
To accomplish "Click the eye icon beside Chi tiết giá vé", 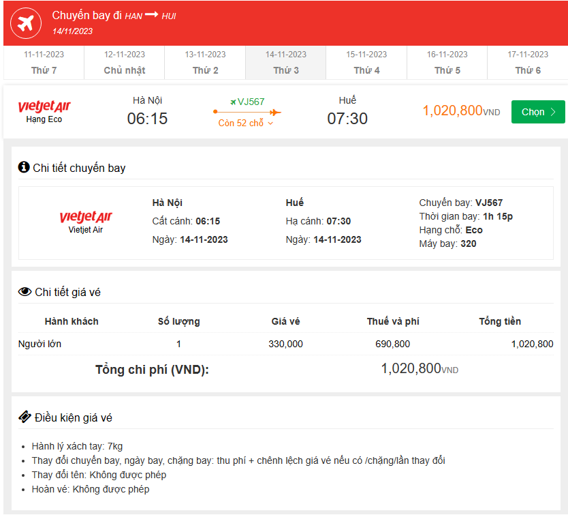I will (25, 292).
